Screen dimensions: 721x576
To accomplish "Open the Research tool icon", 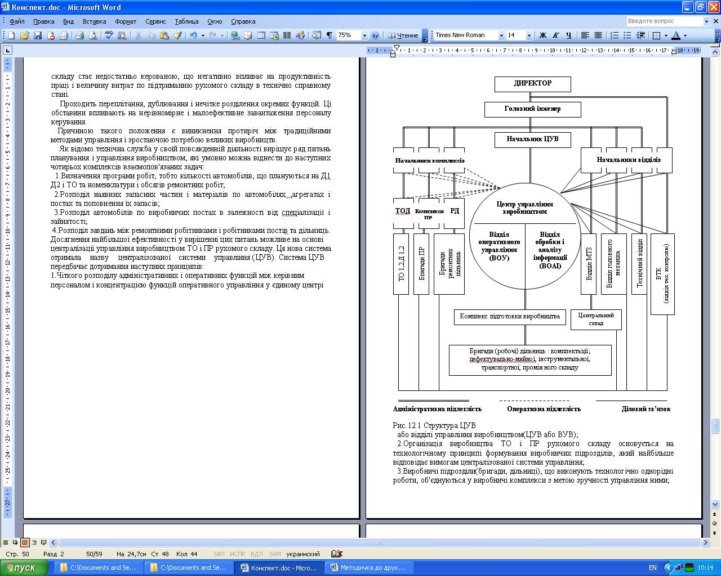I will coord(122,35).
